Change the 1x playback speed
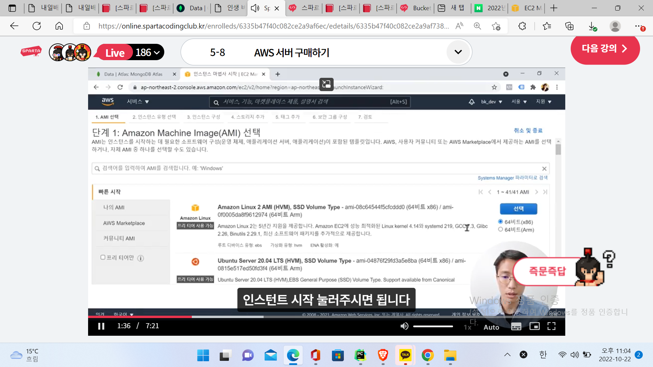The height and width of the screenshot is (367, 653). (468, 327)
